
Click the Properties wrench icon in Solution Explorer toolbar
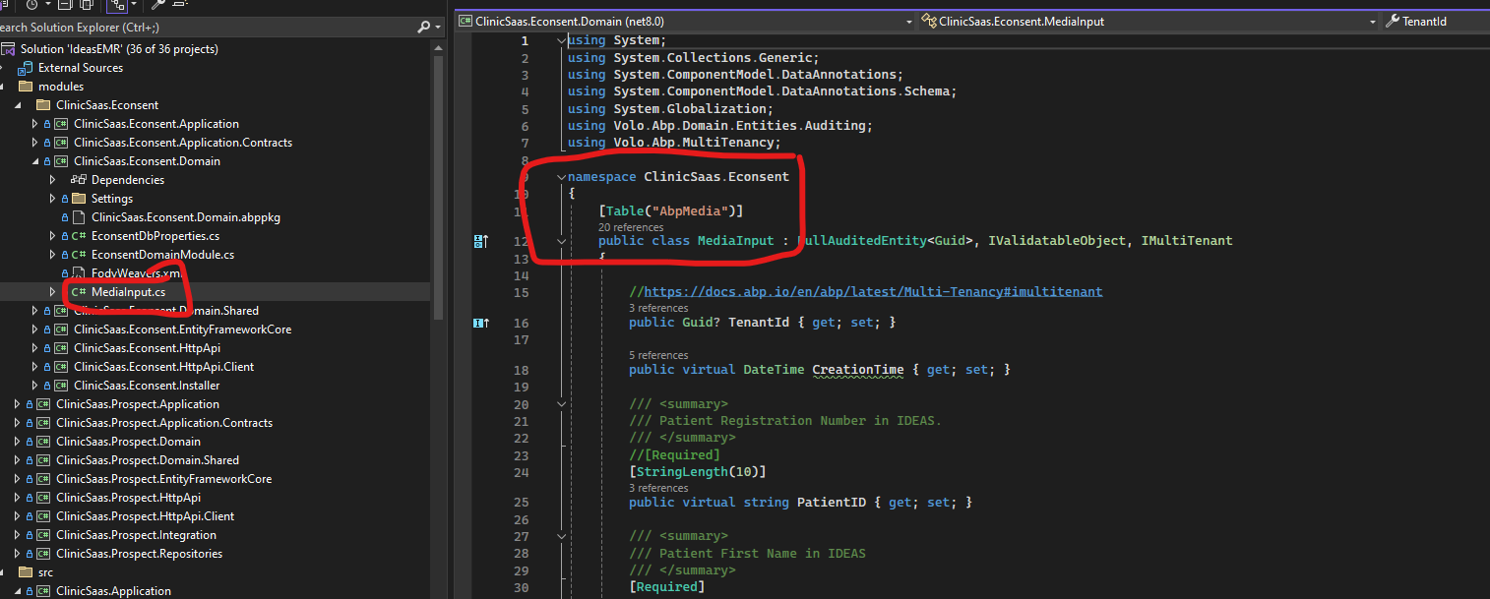pyautogui.click(x=157, y=5)
